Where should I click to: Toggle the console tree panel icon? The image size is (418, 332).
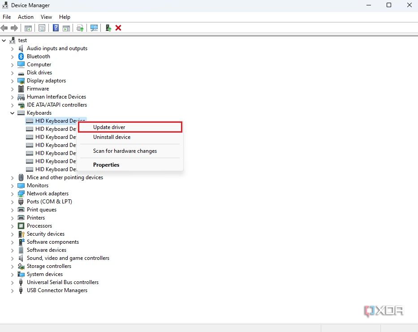(x=28, y=28)
